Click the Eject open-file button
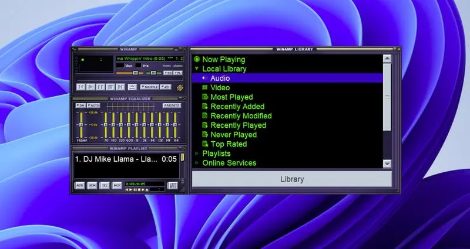The width and height of the screenshot is (470, 249). click(132, 87)
